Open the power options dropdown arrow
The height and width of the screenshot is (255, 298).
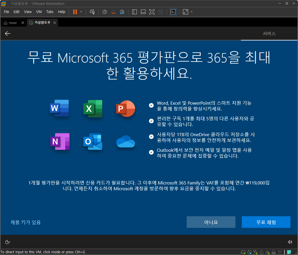coord(81,12)
